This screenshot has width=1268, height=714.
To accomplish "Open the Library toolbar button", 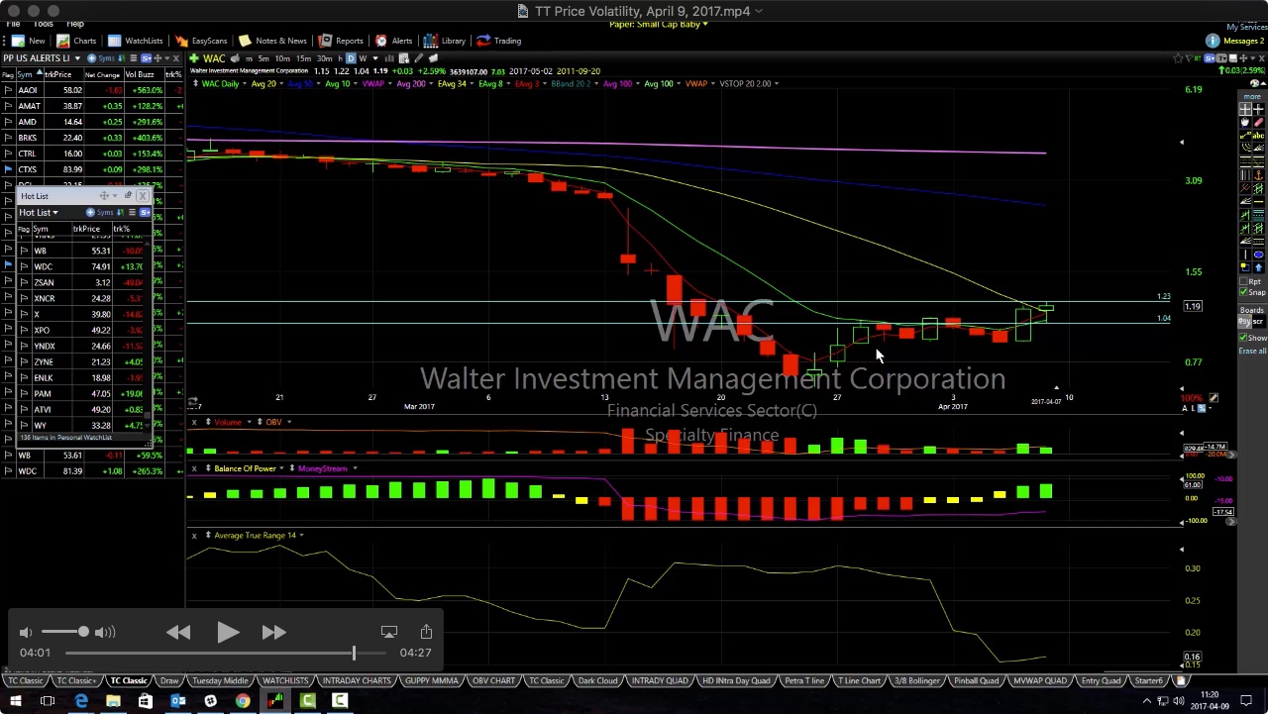I will click(445, 41).
